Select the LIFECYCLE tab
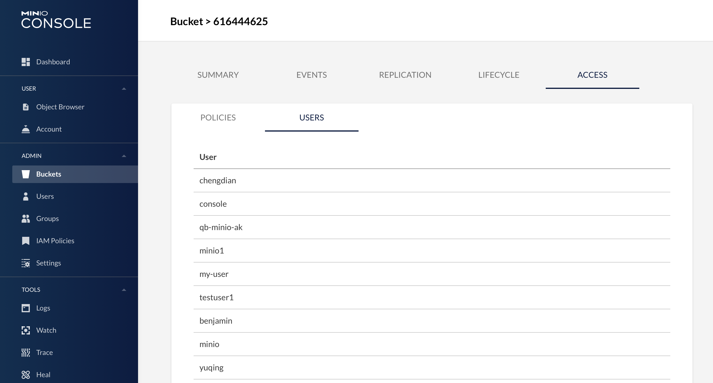Viewport: 713px width, 383px height. tap(499, 75)
